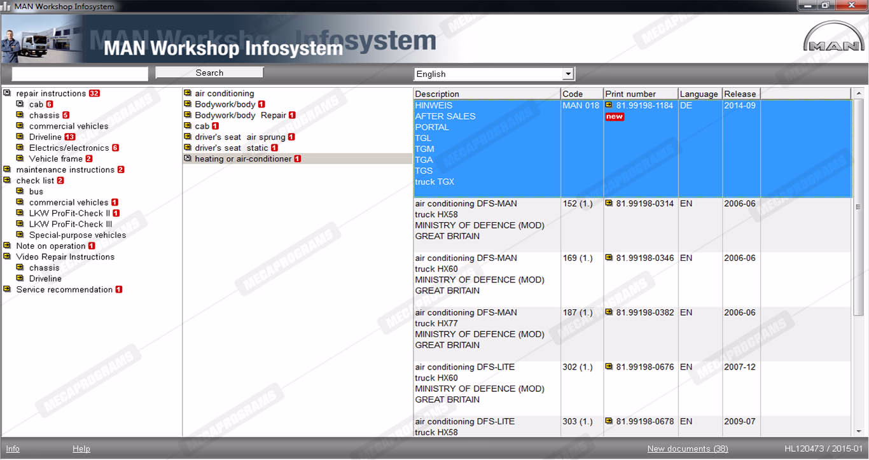Open document icon for print number 81.99198-0346
Image resolution: width=869 pixels, height=460 pixels.
[x=609, y=258]
